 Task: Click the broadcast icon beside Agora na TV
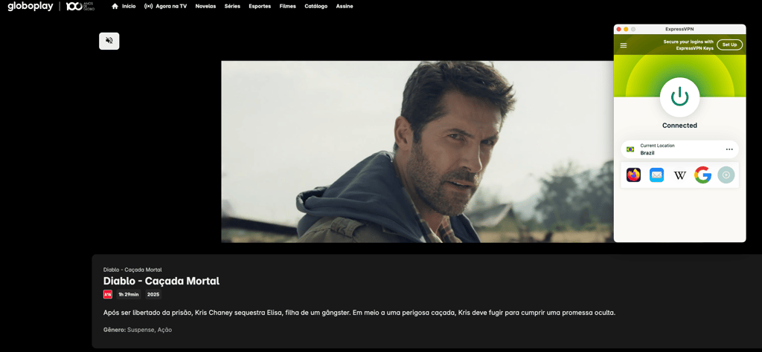tap(149, 6)
